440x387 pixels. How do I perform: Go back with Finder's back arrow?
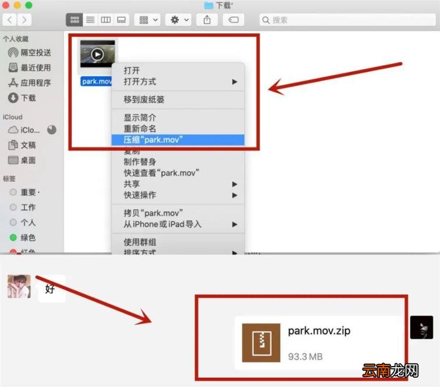10,20
